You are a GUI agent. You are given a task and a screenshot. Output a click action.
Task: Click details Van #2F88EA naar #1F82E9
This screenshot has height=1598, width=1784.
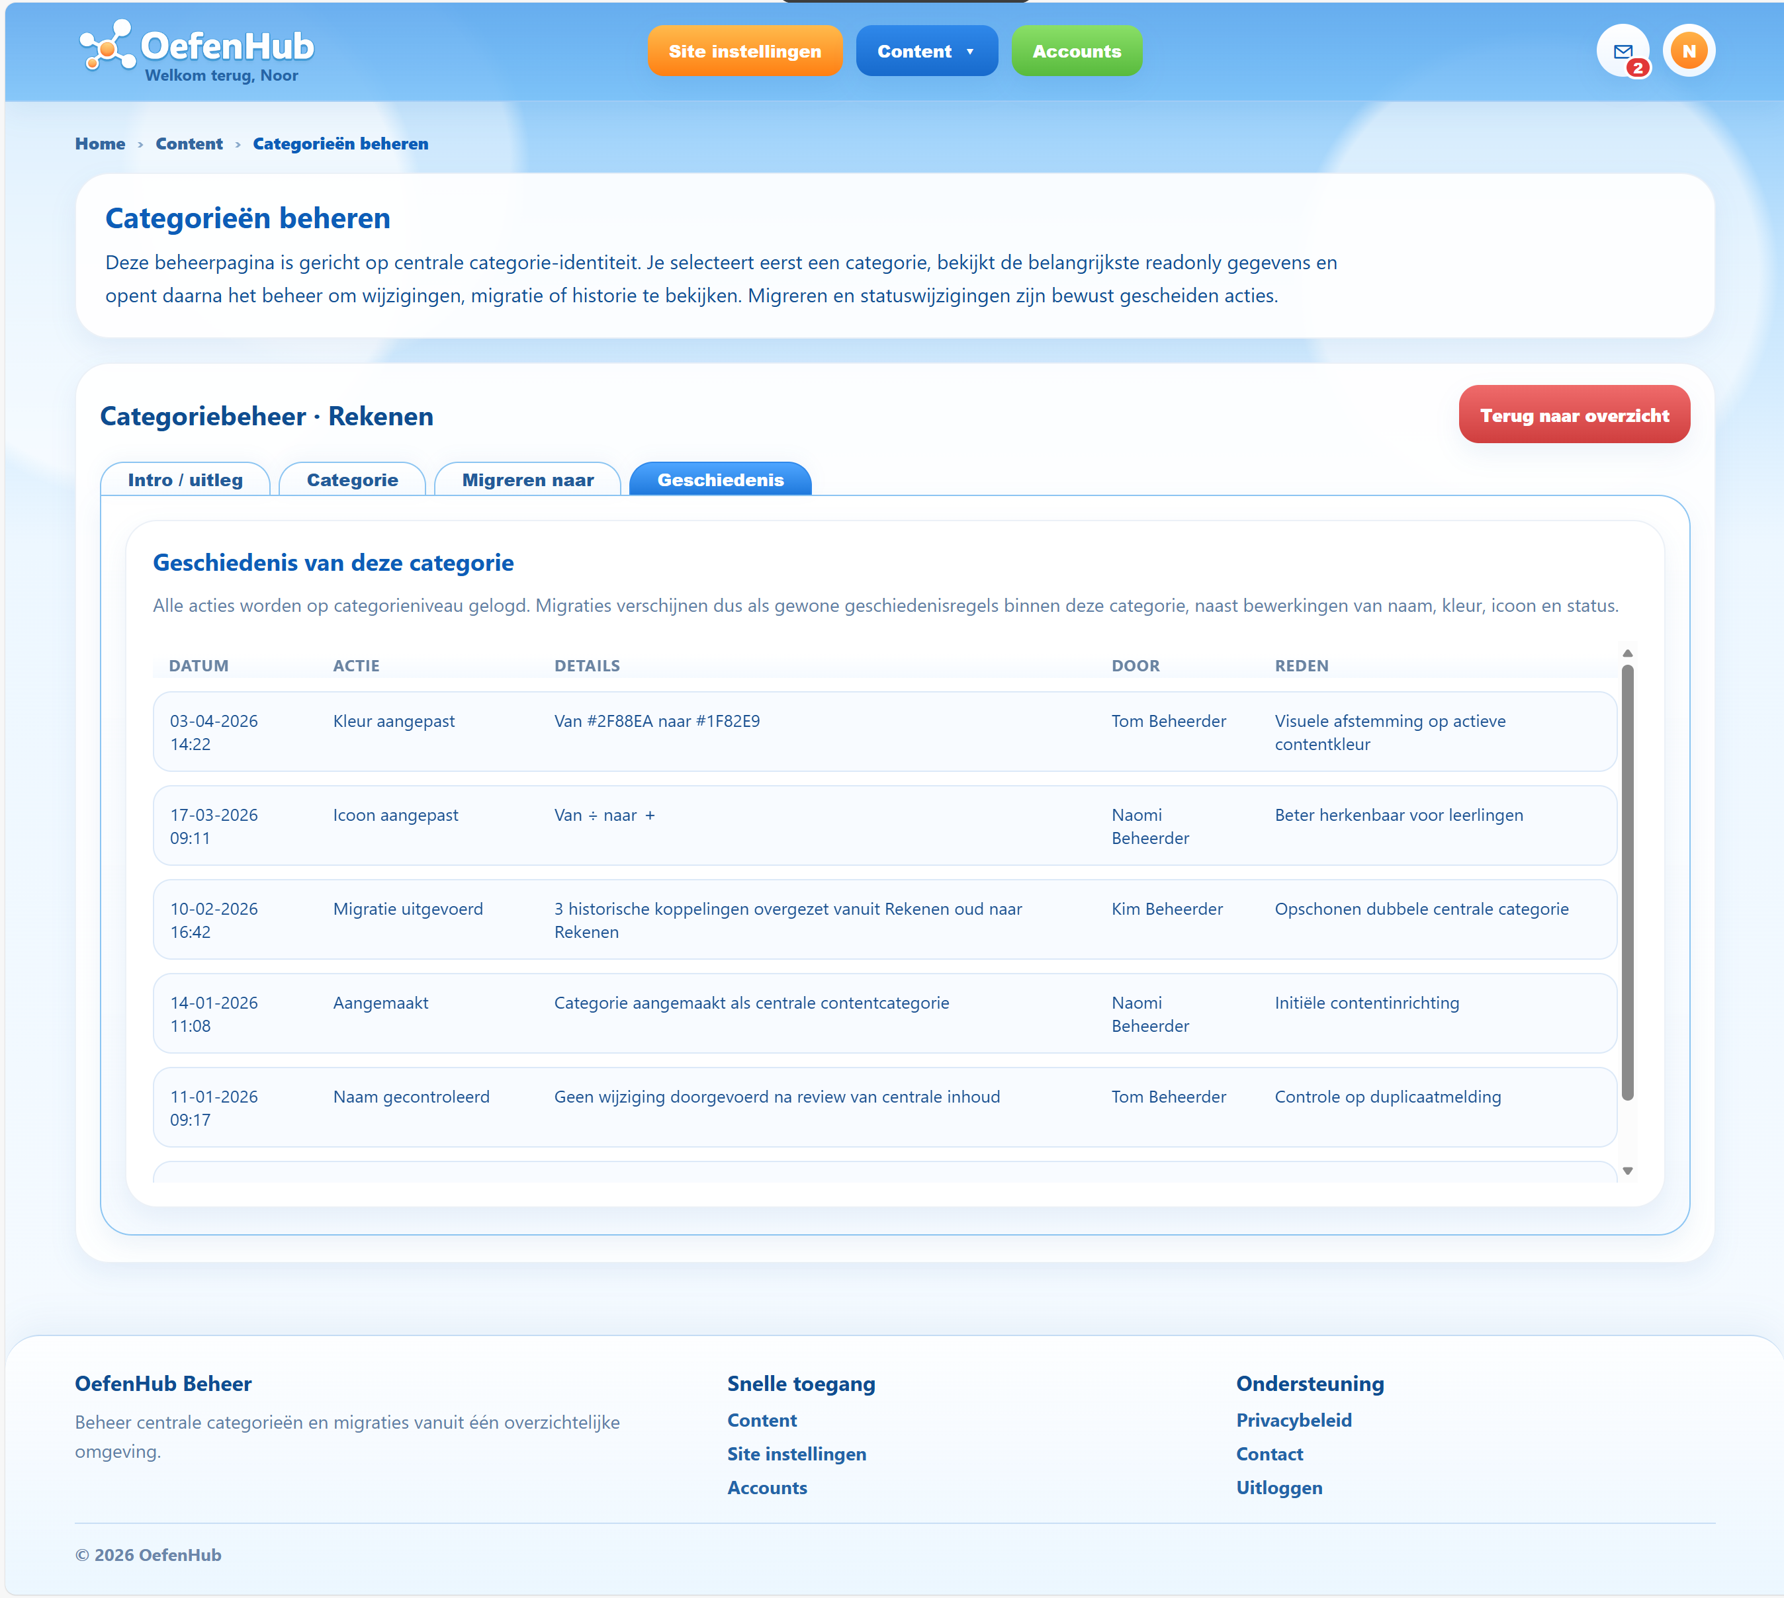[657, 721]
